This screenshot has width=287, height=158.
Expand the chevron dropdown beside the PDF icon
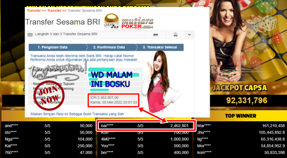[x=190, y=35]
